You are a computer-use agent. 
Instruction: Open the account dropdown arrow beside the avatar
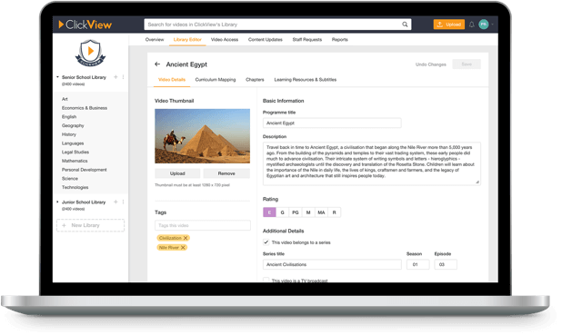coord(493,25)
